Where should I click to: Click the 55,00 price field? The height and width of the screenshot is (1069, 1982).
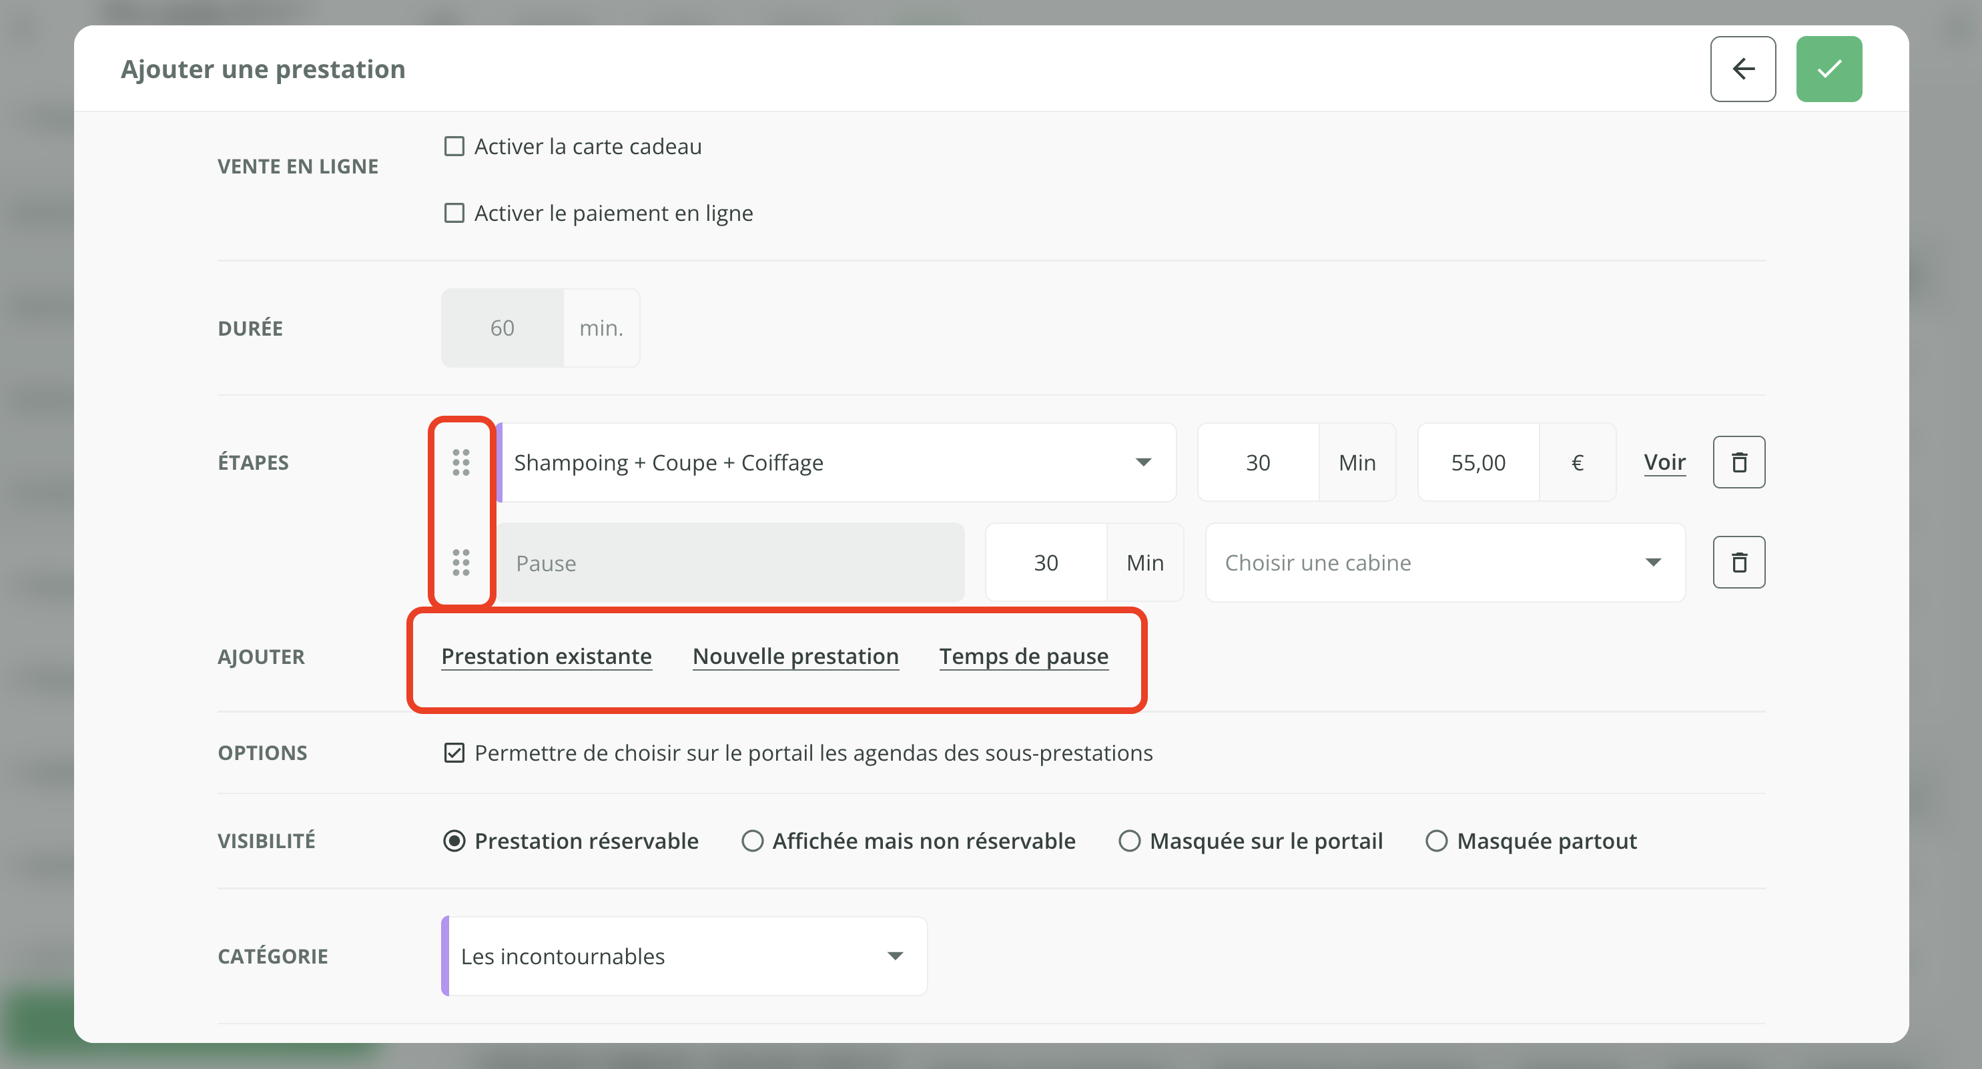[1477, 462]
